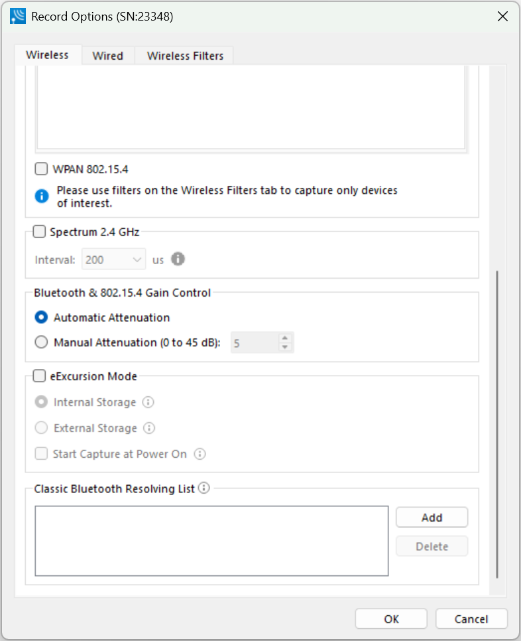Enable the WPAN 802.15.4 checkbox
The image size is (521, 641).
pyautogui.click(x=41, y=169)
